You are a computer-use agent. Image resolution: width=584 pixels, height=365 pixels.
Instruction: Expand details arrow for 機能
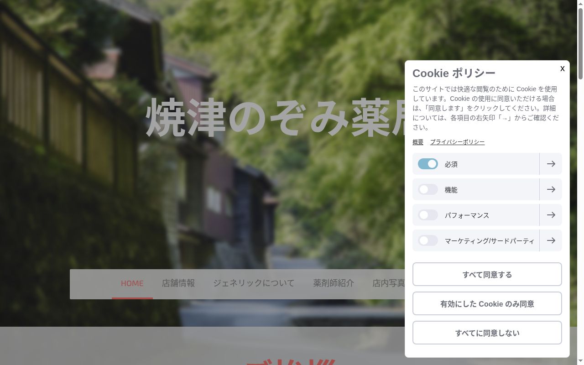[551, 189]
